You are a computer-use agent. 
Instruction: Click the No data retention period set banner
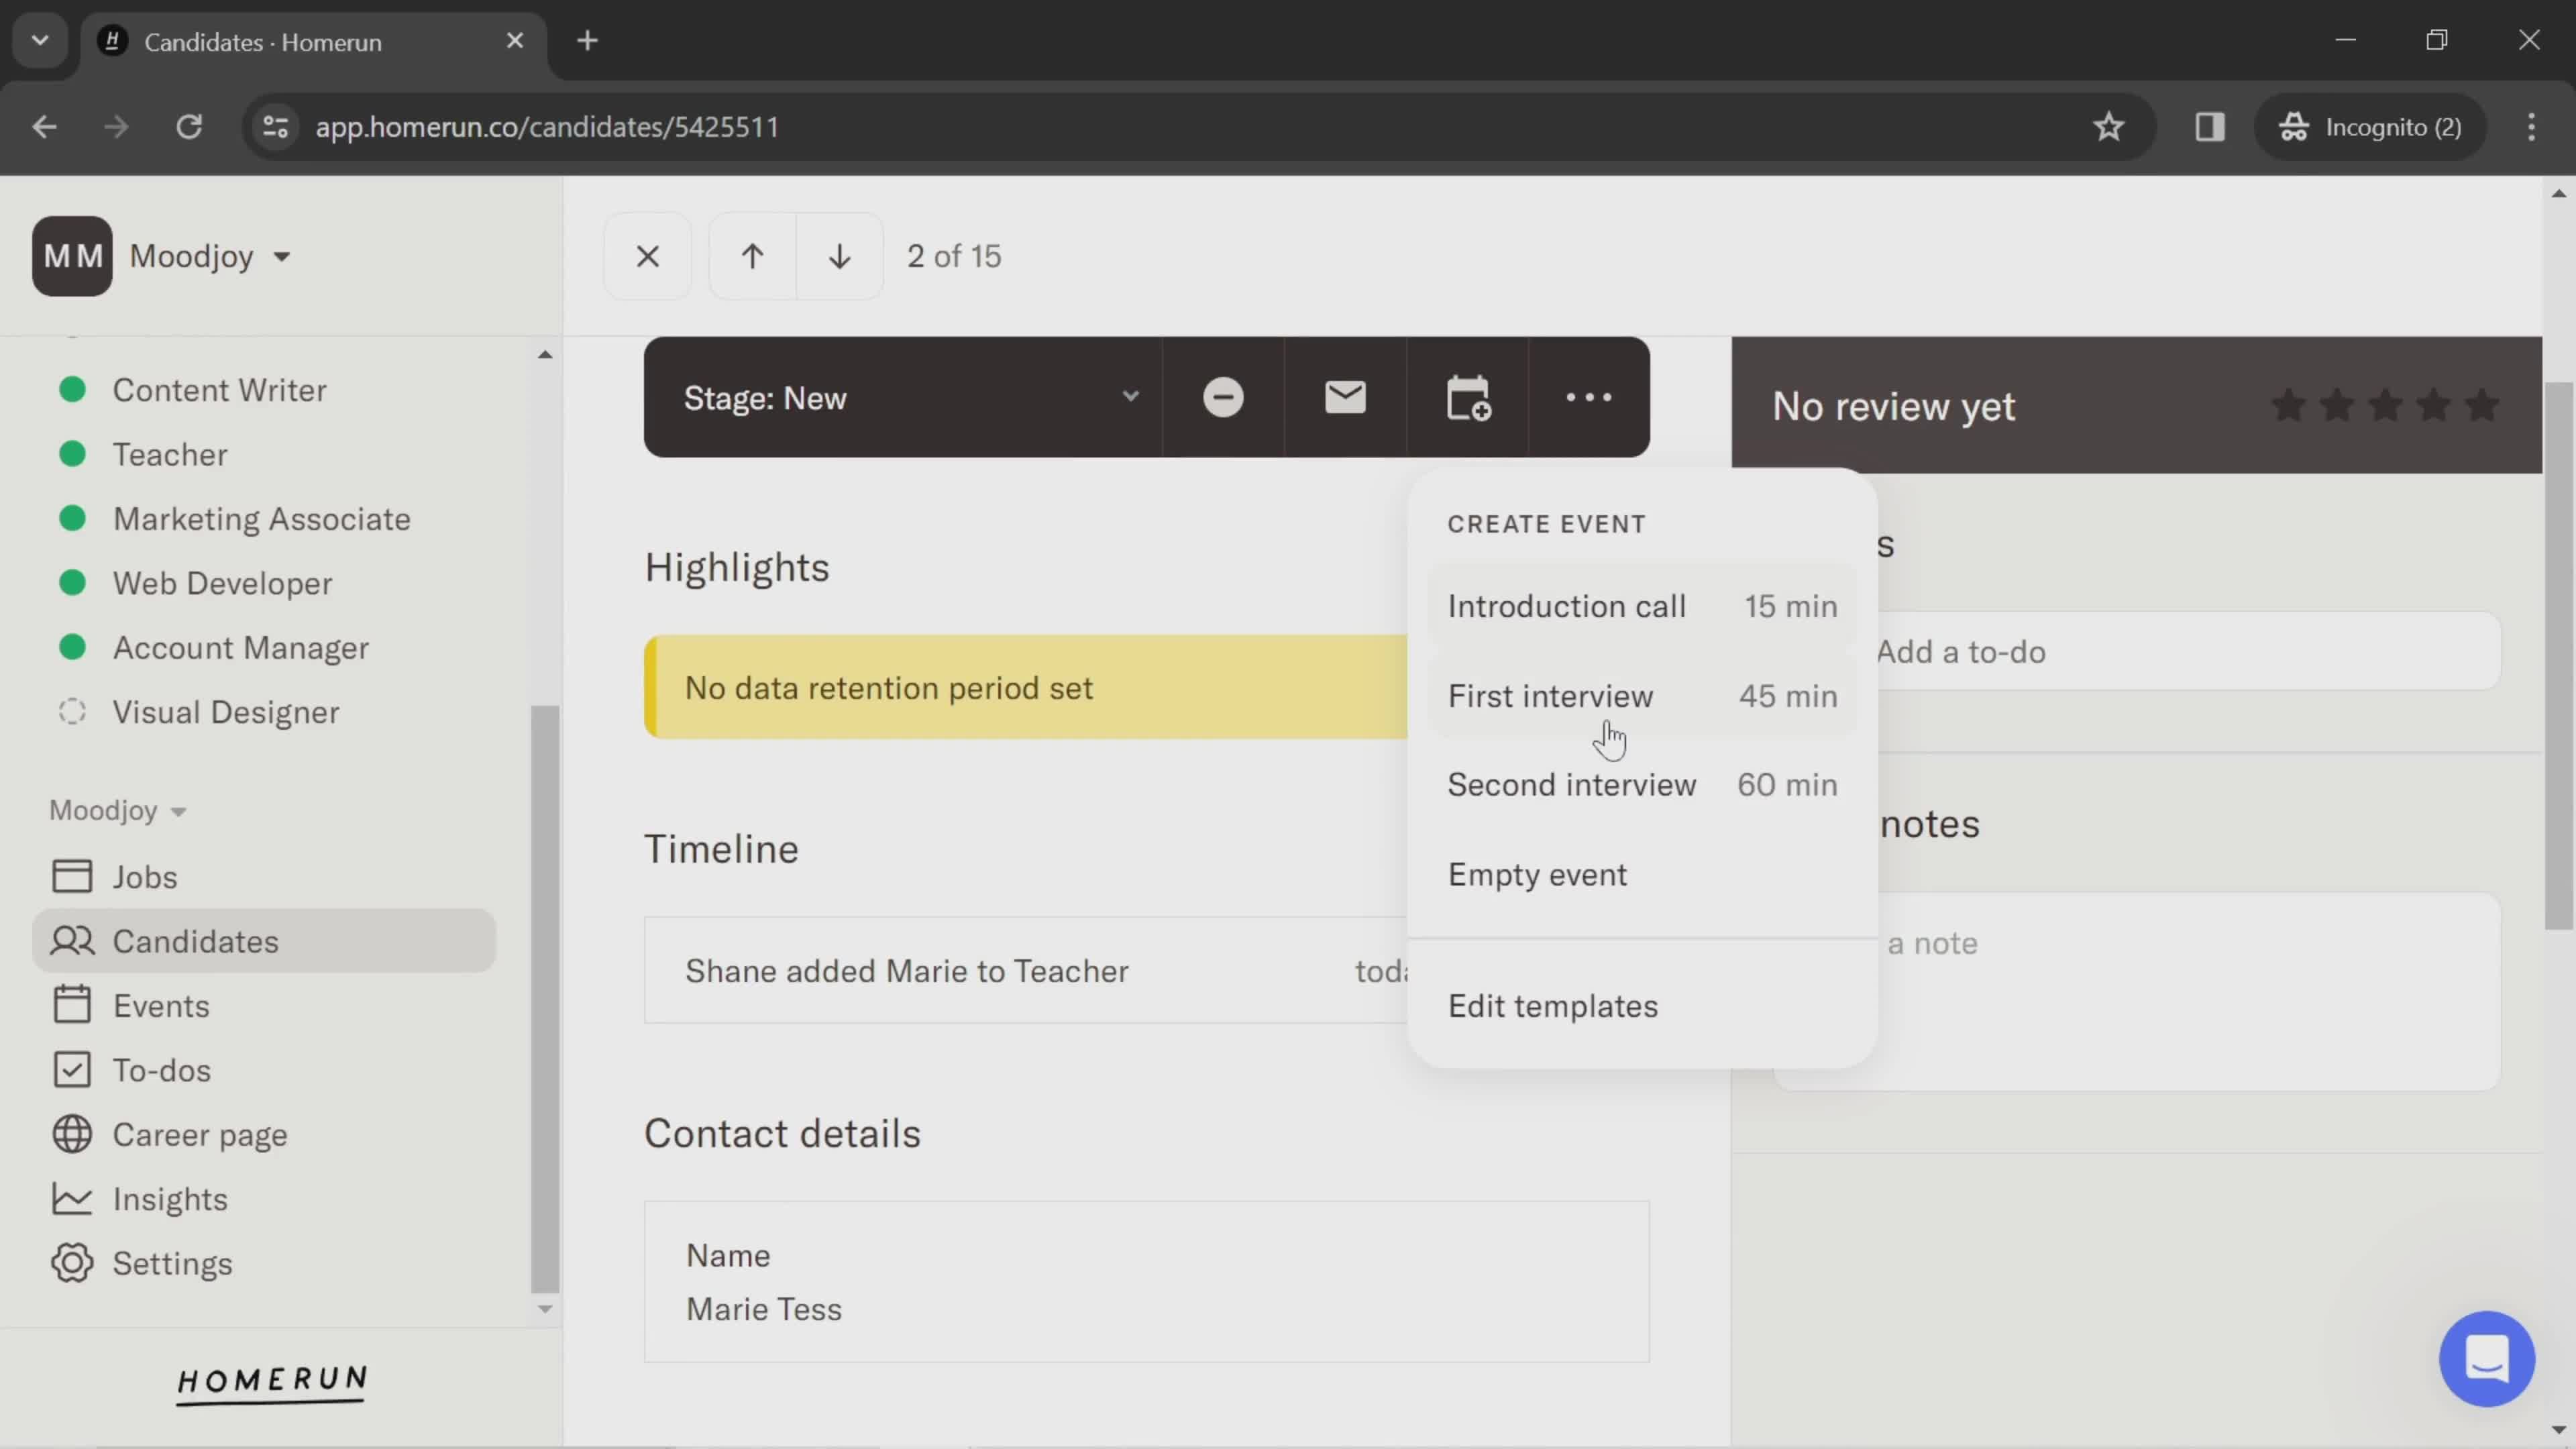tap(1026, 688)
